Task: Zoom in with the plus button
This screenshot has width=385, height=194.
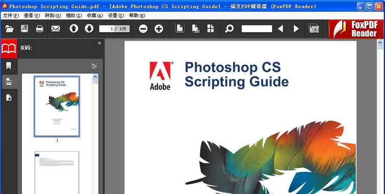Action: tap(159, 29)
